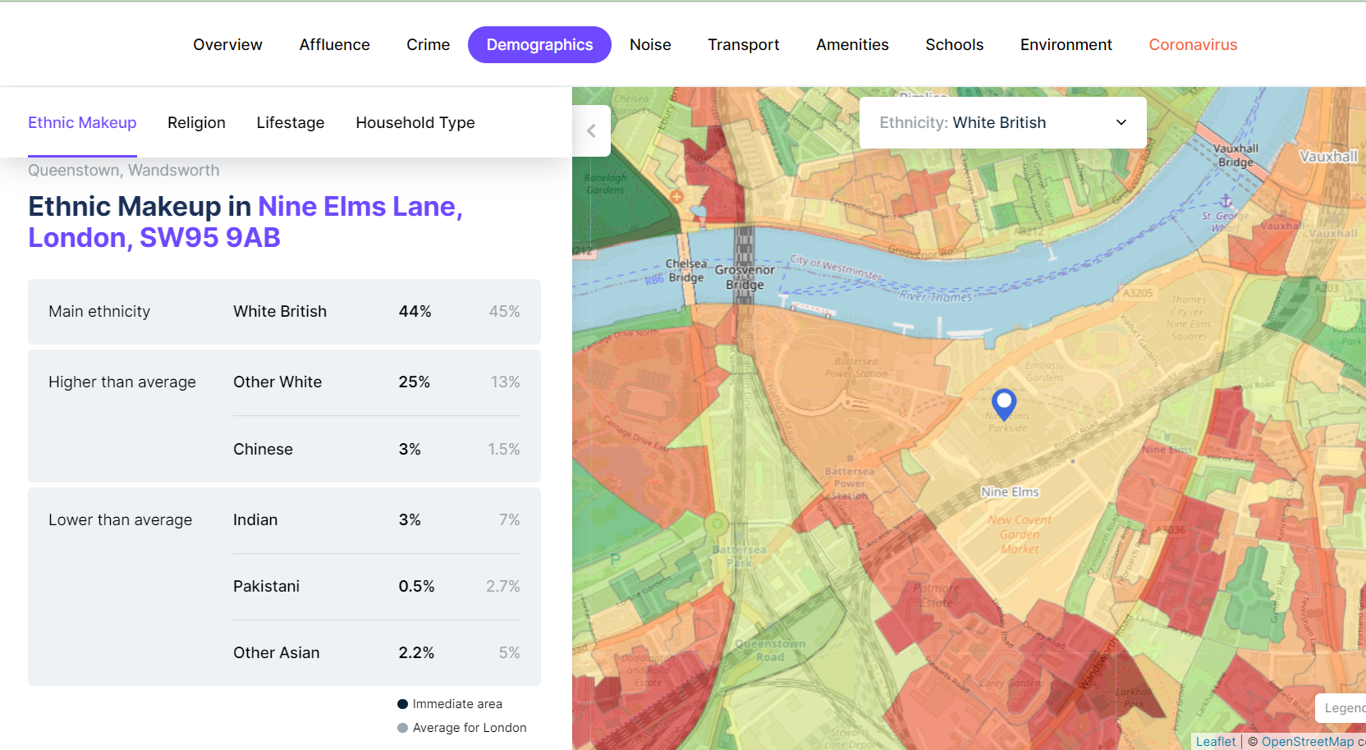Click the St George Wharf pier anchor icon
The height and width of the screenshot is (750, 1366).
tap(1226, 201)
